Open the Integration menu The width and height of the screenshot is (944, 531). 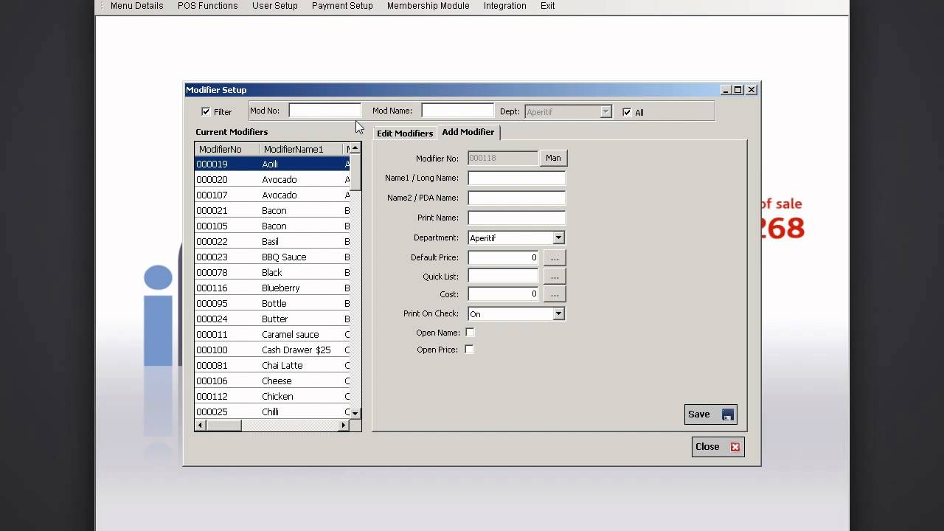coord(505,6)
